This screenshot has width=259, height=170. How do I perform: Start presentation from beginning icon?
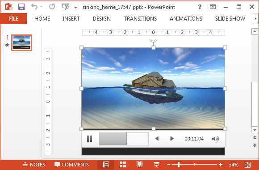click(x=65, y=7)
